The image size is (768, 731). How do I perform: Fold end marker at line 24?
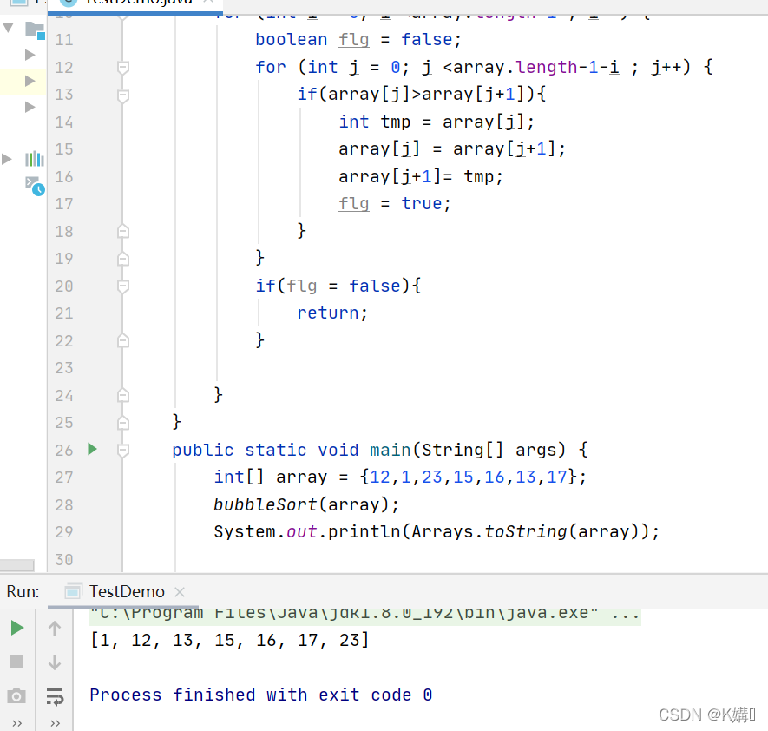click(x=123, y=395)
